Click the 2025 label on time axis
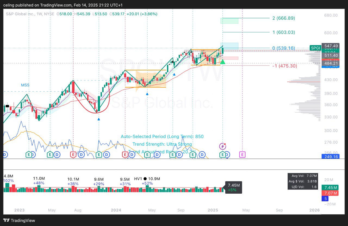The image size is (348, 226). pos(213,210)
